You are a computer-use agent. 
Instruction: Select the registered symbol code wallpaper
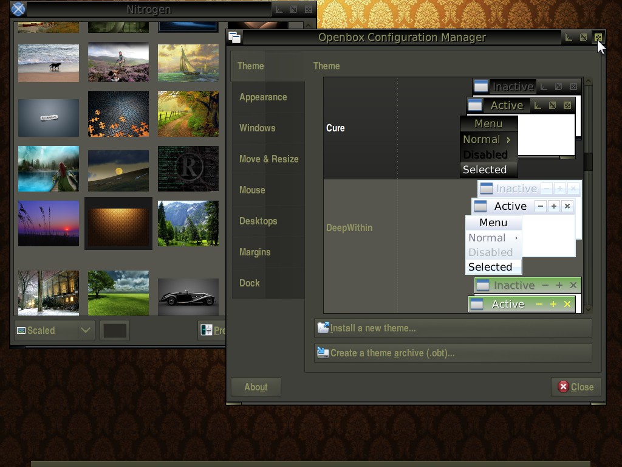point(188,169)
